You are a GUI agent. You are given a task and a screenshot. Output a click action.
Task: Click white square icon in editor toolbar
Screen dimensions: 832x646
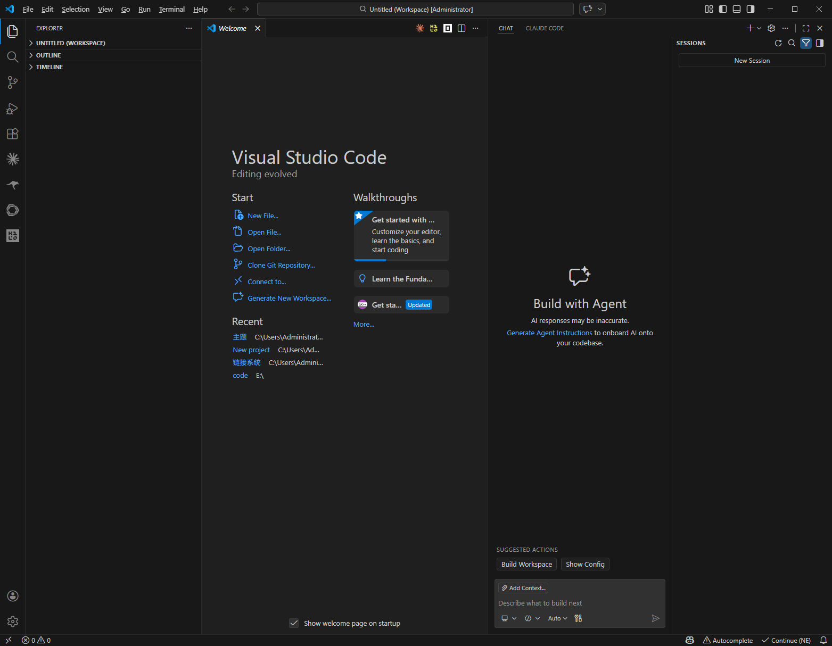click(448, 28)
